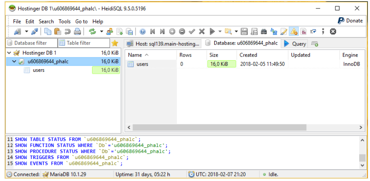Click the yellow favorites star icon
This screenshot has width=370, height=181.
(x=115, y=43)
